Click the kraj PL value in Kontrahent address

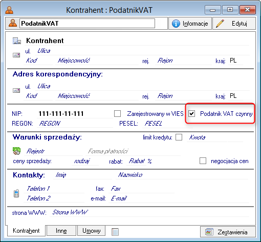click(x=233, y=60)
